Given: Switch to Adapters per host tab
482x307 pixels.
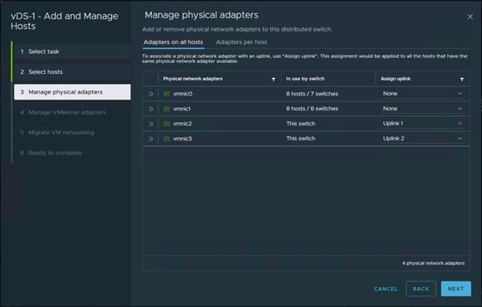Looking at the screenshot, I should pyautogui.click(x=241, y=42).
